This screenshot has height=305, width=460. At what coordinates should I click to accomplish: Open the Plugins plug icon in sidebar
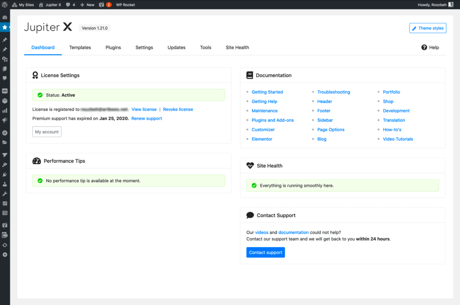click(5, 174)
